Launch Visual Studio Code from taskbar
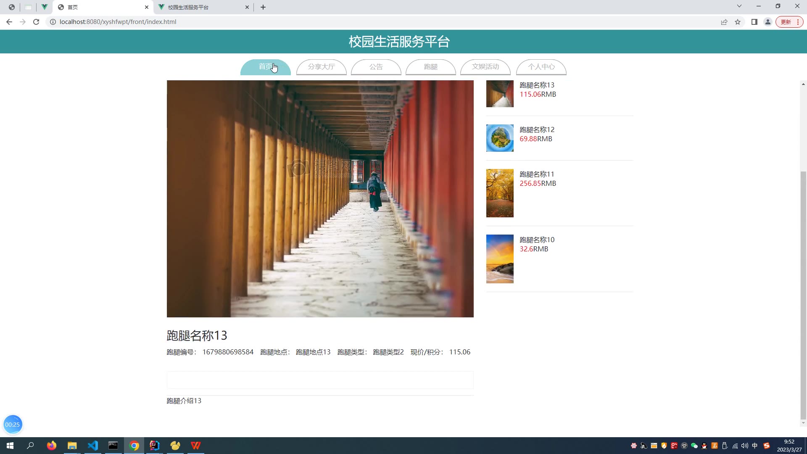Screen dimensions: 807x454 click(x=93, y=446)
